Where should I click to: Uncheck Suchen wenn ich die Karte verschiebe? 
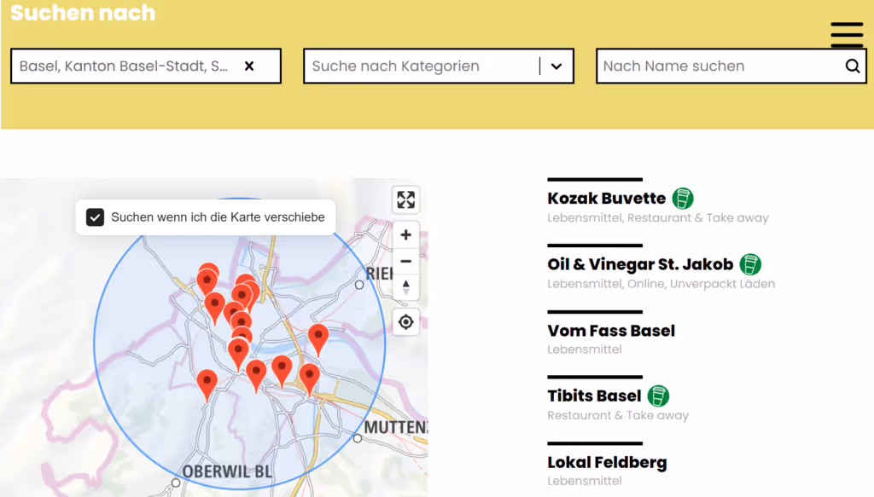pos(95,217)
